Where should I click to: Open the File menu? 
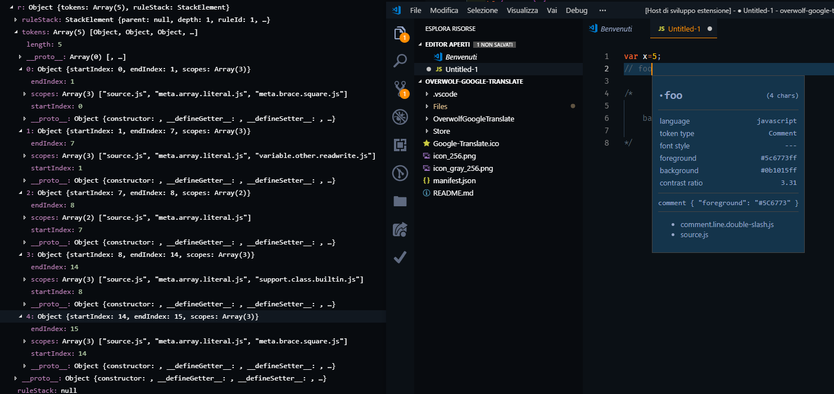[x=416, y=10]
